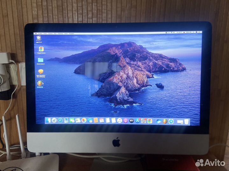Image resolution: width=229 pixels, height=171 pixels.
Task: Launch Safari from the Dock
Action: pyautogui.click(x=60, y=120)
